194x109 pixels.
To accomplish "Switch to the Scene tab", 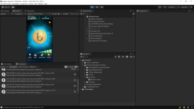I will point(5,11).
